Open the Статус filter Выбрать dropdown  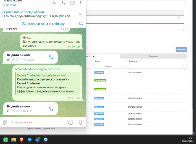click(x=111, y=66)
